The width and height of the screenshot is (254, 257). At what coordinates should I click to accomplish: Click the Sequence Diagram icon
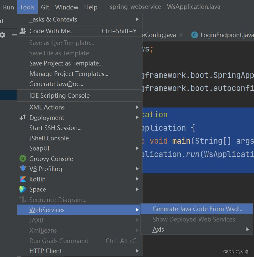(23, 199)
